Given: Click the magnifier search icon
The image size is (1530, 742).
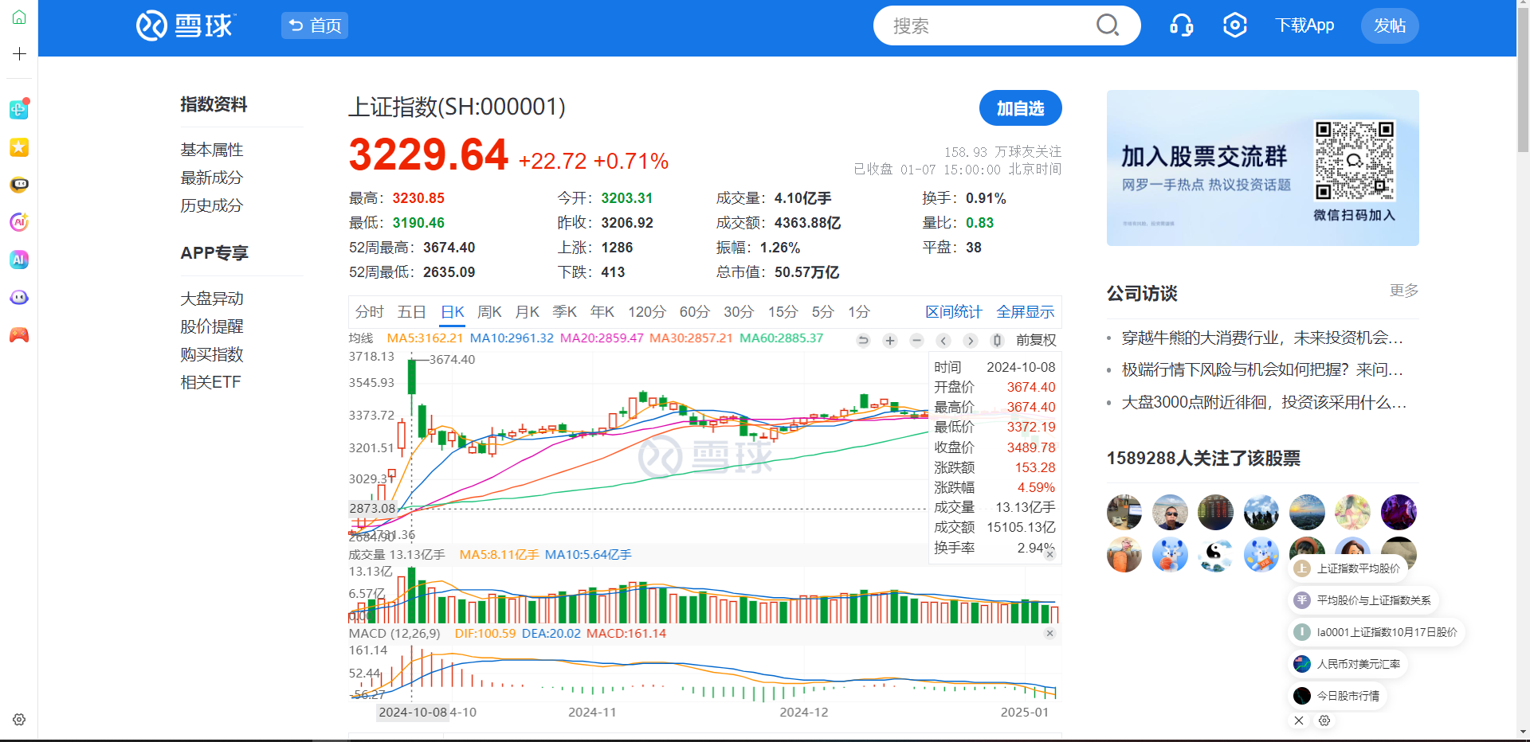Looking at the screenshot, I should [x=1108, y=25].
